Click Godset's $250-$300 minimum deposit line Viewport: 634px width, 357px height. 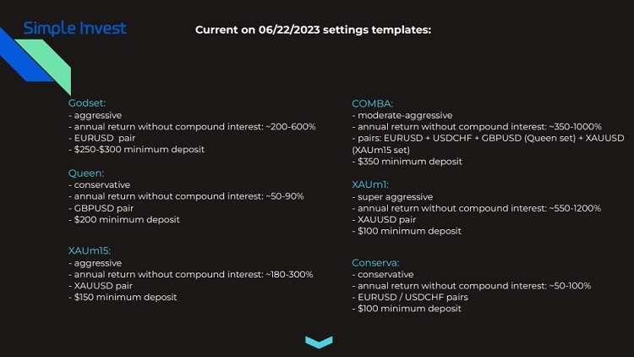[x=137, y=150]
